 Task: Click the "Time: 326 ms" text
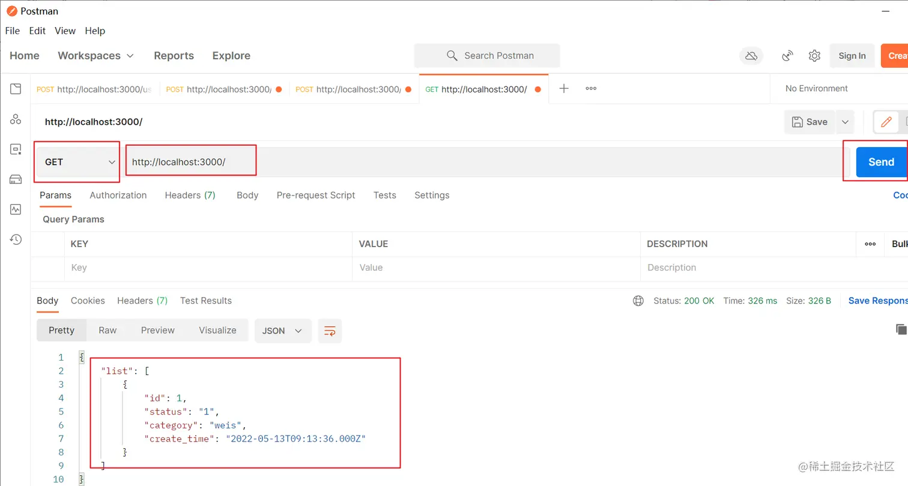tap(750, 301)
